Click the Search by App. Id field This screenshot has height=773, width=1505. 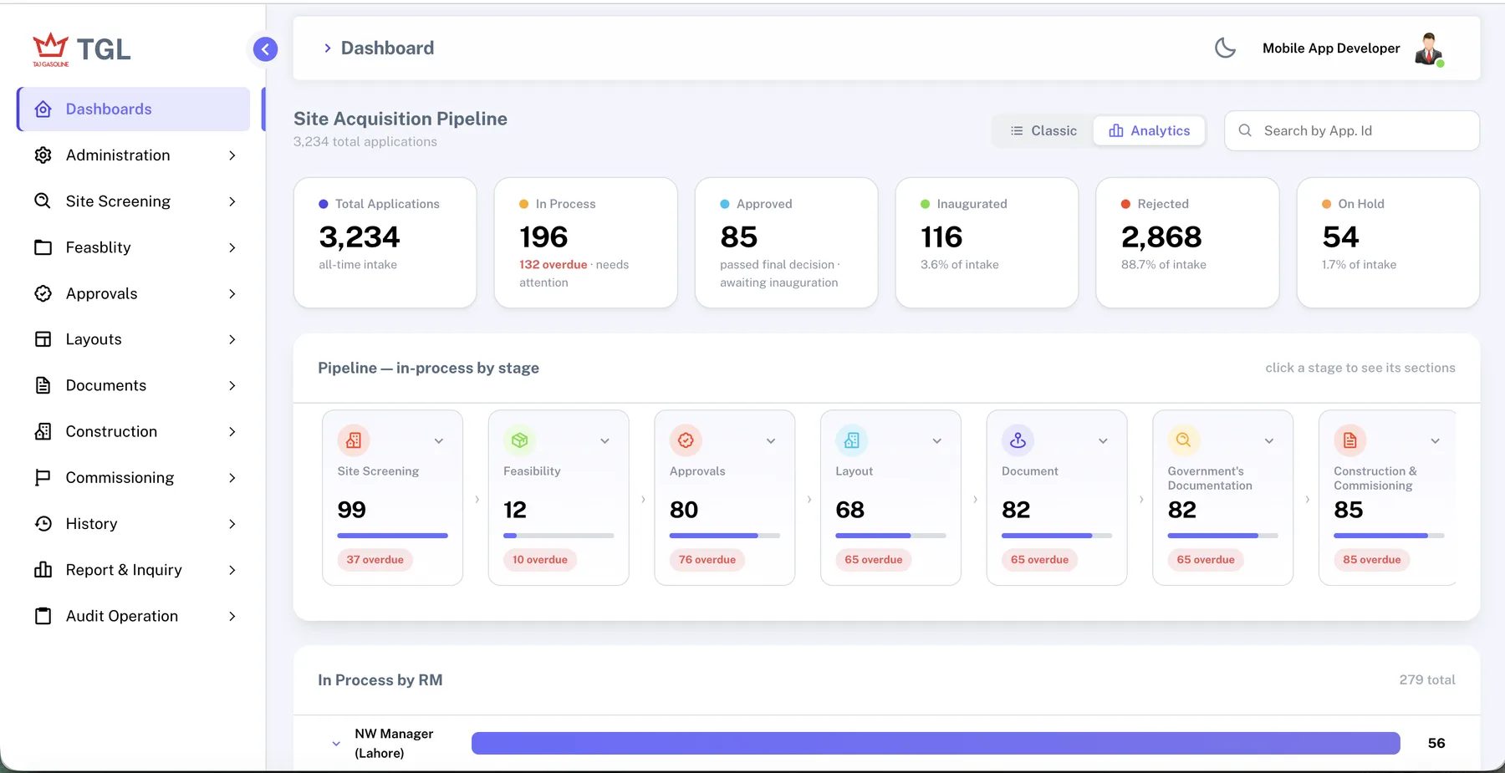[x=1352, y=131]
